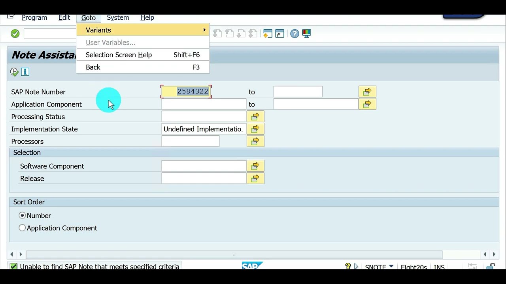Choose Selection Screen Help menu entry
This screenshot has height=284, width=506.
pos(143,55)
